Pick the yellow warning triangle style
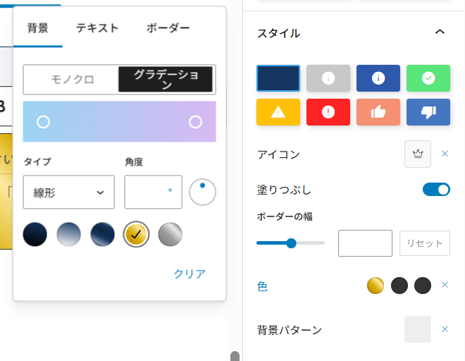The height and width of the screenshot is (361, 465). pos(278,112)
